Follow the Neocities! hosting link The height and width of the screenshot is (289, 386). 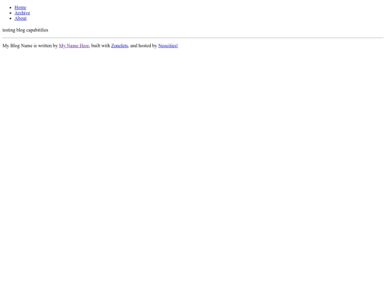pos(168,46)
